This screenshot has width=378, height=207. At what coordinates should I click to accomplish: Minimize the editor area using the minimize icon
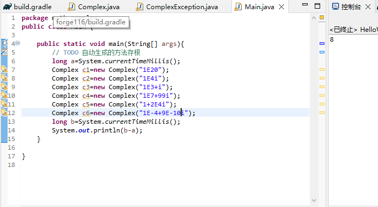click(x=305, y=4)
